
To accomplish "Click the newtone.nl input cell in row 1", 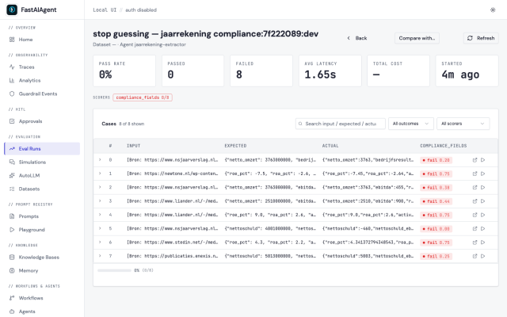I will [173, 174].
